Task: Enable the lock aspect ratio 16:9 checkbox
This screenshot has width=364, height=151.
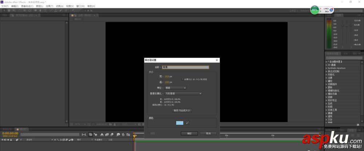Action: 183,79
